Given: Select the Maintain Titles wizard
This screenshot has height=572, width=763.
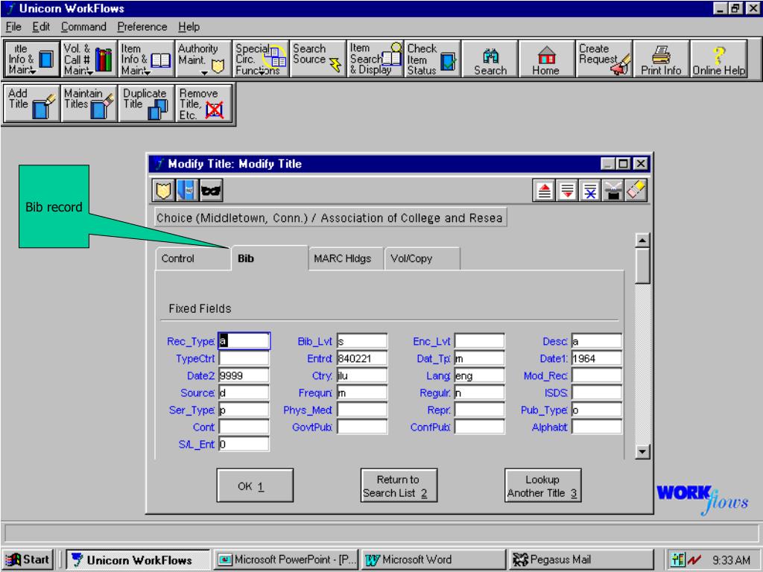Looking at the screenshot, I should [89, 103].
